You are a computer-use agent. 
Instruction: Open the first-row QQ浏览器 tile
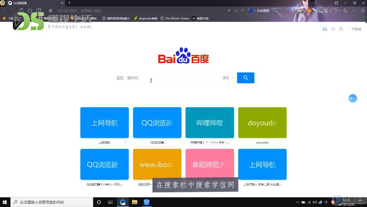[x=157, y=123]
